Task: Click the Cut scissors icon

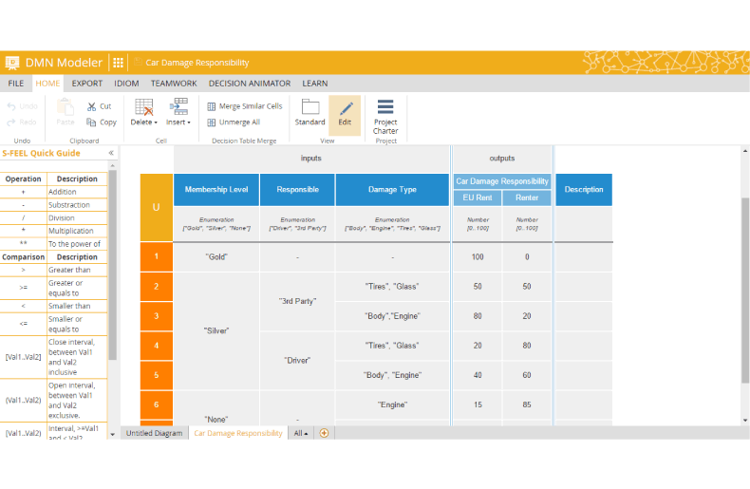Action: coord(92,106)
